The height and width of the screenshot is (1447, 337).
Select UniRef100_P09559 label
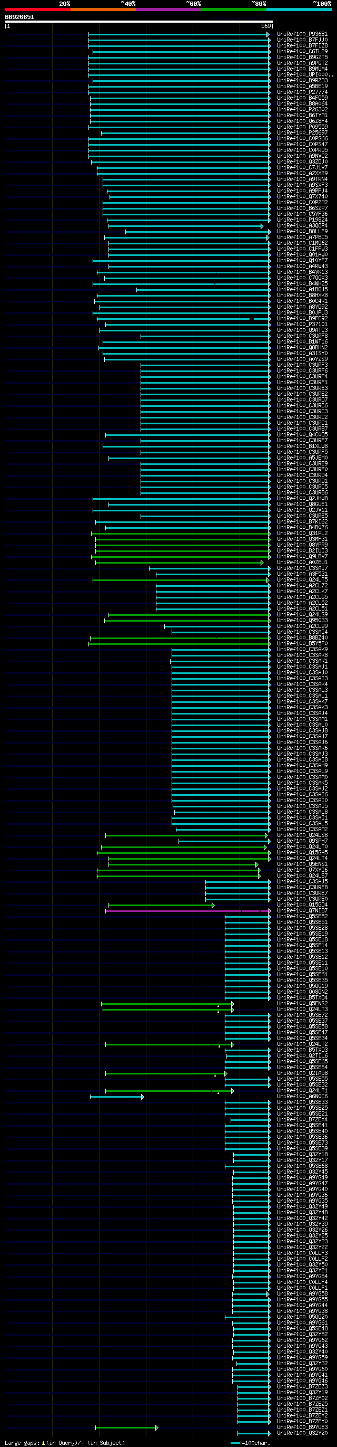(x=302, y=127)
